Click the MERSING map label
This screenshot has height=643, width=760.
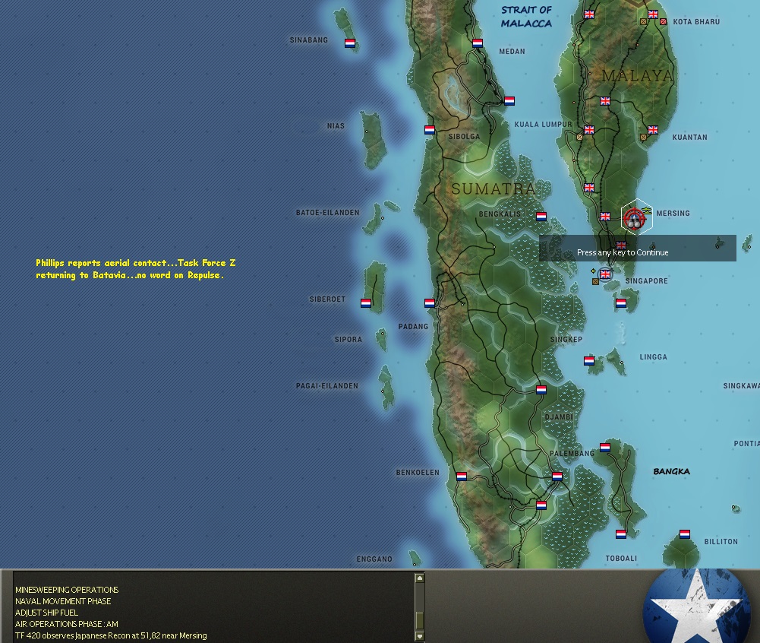pyautogui.click(x=673, y=214)
